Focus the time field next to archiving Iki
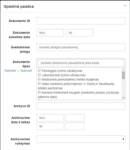The height and width of the screenshot is (150, 130). coord(75,126)
